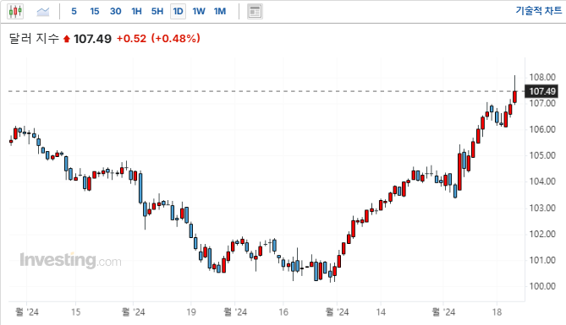Screen dimensions: 566x325
Task: Click the 105.00 axis label
Action: click(542, 155)
